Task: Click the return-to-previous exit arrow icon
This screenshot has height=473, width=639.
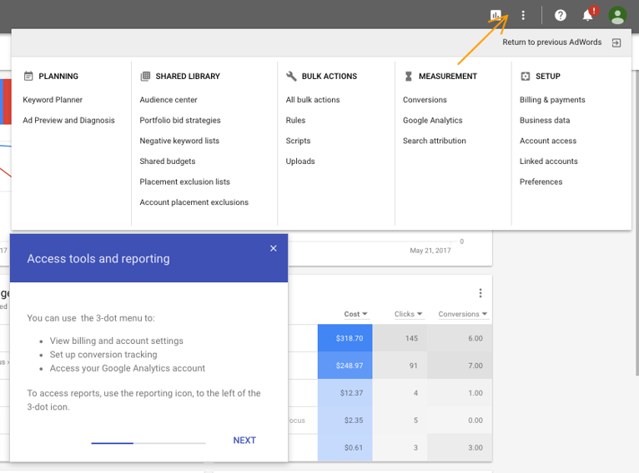Action: point(616,42)
